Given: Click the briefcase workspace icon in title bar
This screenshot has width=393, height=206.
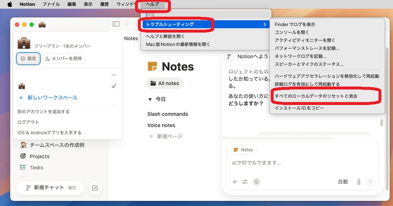Looking at the screenshot, I should (x=42, y=25).
